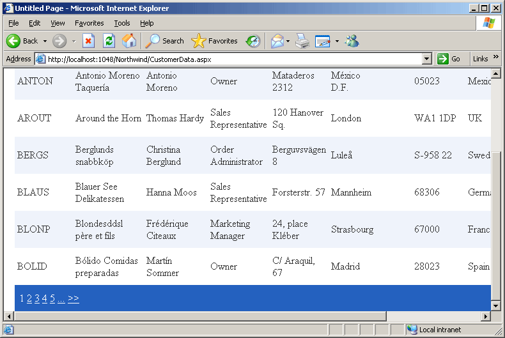Open the Search magnifier toolbar button
505x338 pixels.
click(x=165, y=41)
